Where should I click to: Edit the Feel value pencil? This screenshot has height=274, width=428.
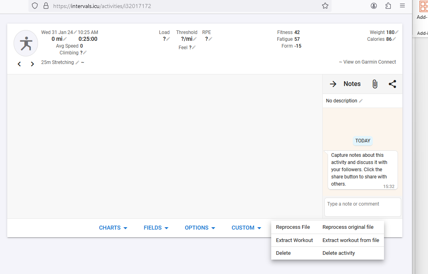[194, 48]
